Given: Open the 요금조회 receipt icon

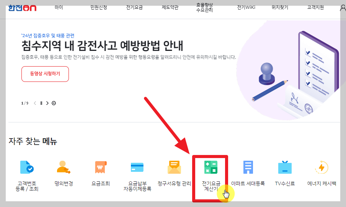Looking at the screenshot, I should 101,167.
